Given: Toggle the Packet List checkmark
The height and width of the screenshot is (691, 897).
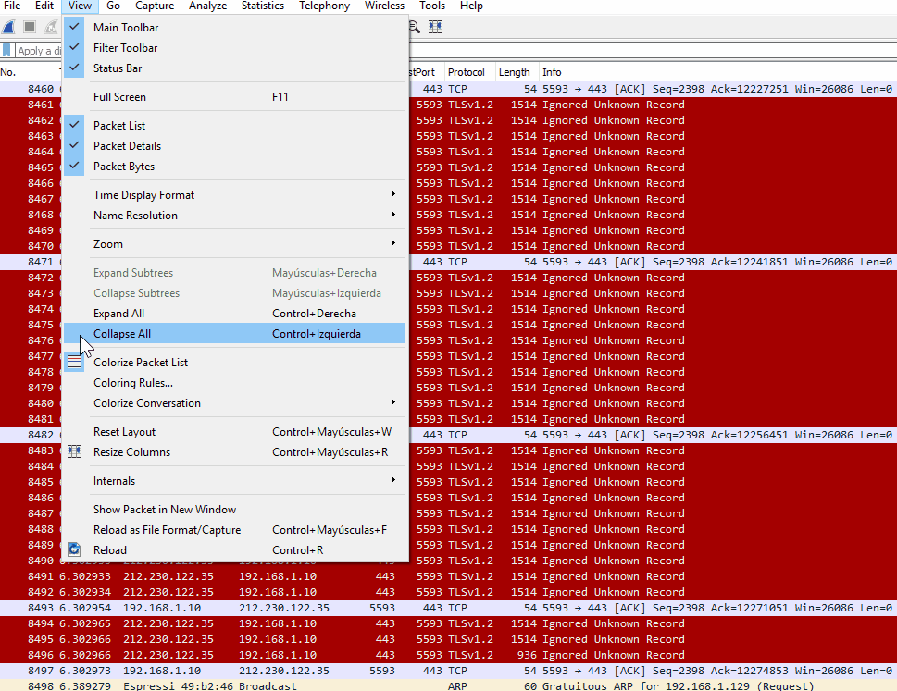Looking at the screenshot, I should coord(74,125).
